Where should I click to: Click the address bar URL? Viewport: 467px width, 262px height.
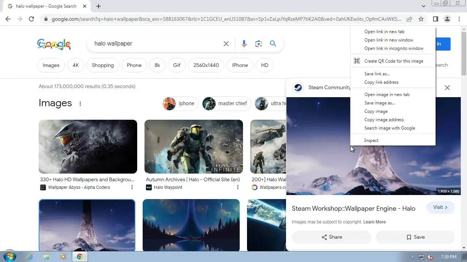pyautogui.click(x=226, y=19)
